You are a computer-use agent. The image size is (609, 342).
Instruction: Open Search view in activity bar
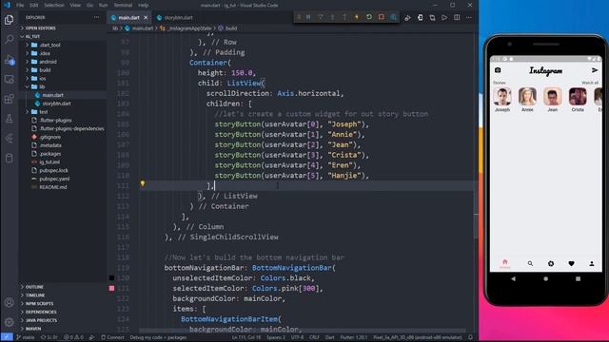pyautogui.click(x=9, y=39)
